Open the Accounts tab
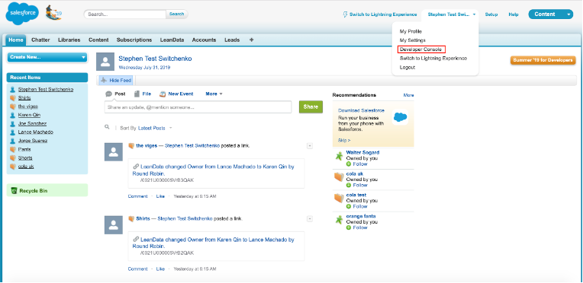Image resolution: width=583 pixels, height=283 pixels. (x=204, y=40)
